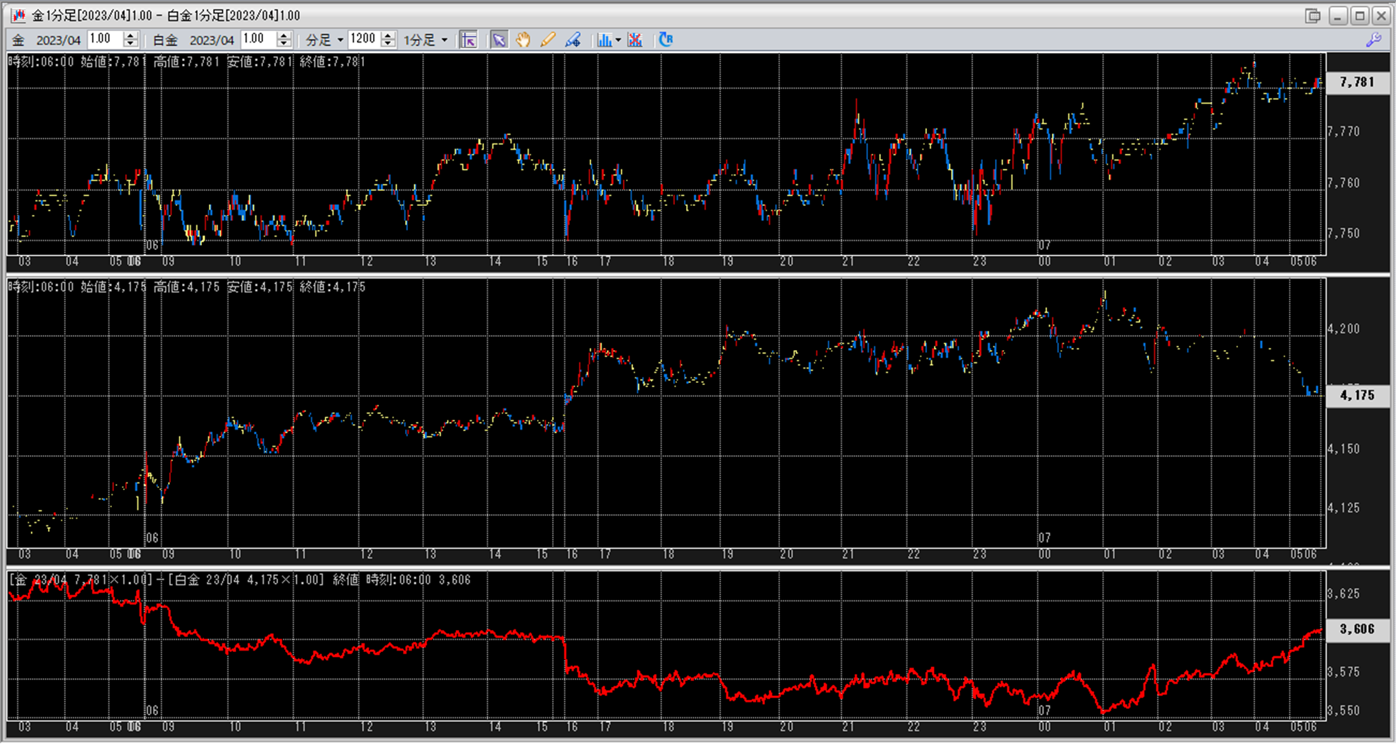1396x744 pixels.
Task: Select the arrow pointer cursor tool
Action: tap(499, 40)
